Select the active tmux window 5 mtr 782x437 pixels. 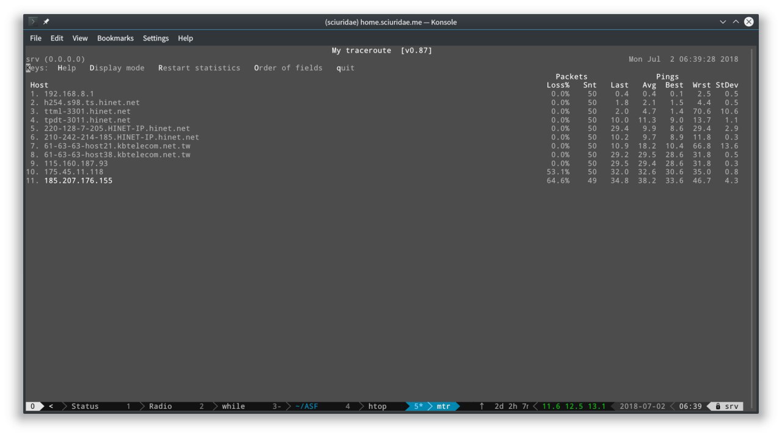click(433, 406)
